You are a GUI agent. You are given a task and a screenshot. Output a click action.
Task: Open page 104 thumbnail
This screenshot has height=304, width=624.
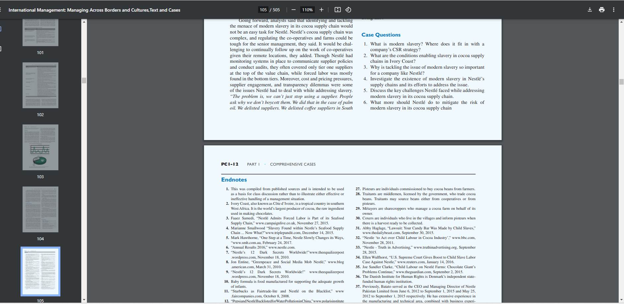point(40,209)
